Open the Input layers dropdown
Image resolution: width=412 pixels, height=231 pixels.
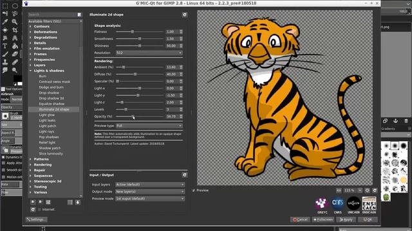[x=150, y=185]
